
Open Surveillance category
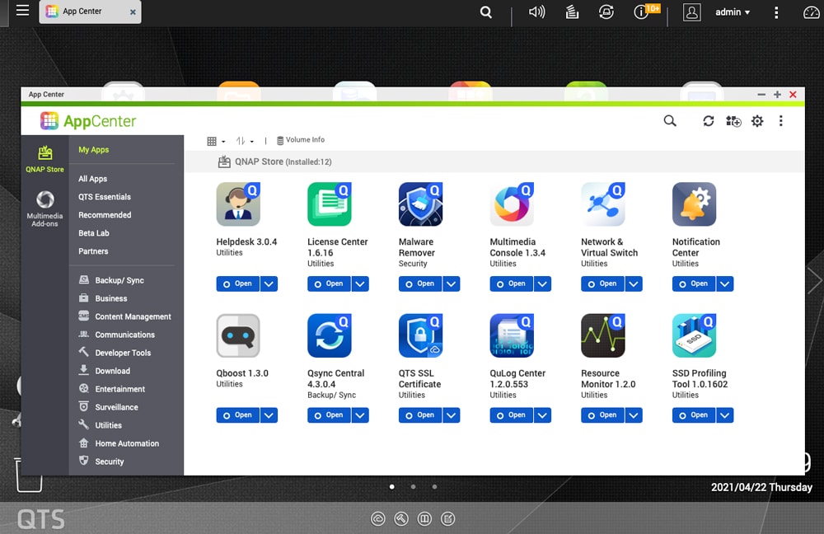pyautogui.click(x=108, y=407)
